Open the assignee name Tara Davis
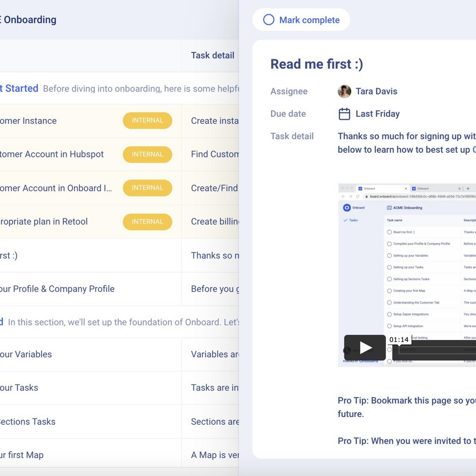 [376, 91]
